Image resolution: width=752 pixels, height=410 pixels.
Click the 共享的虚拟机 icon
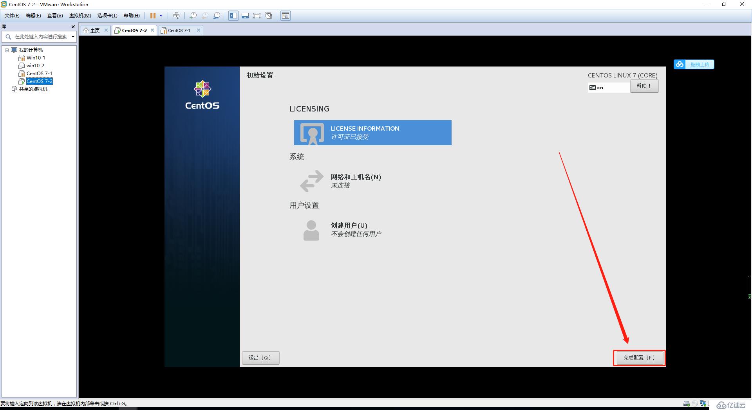(x=14, y=89)
